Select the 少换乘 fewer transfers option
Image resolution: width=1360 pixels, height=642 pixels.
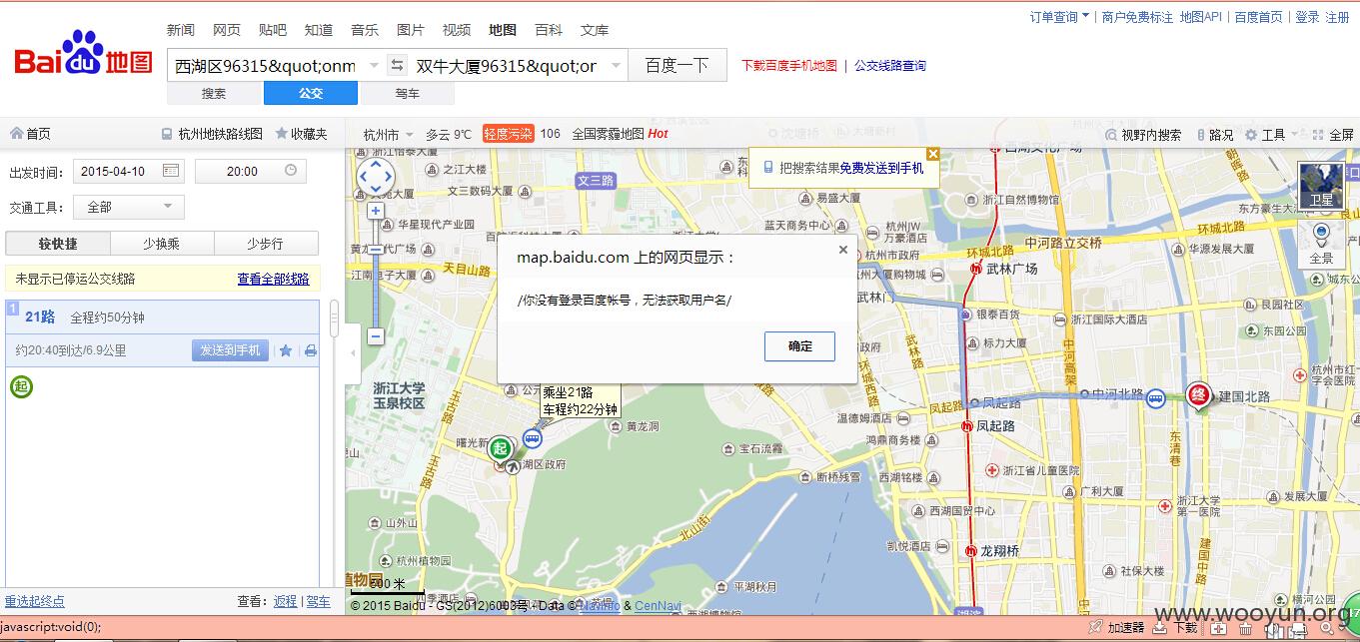coord(162,244)
